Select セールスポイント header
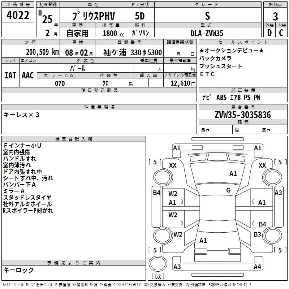Viewport: 289px width, 289px height. (x=243, y=42)
